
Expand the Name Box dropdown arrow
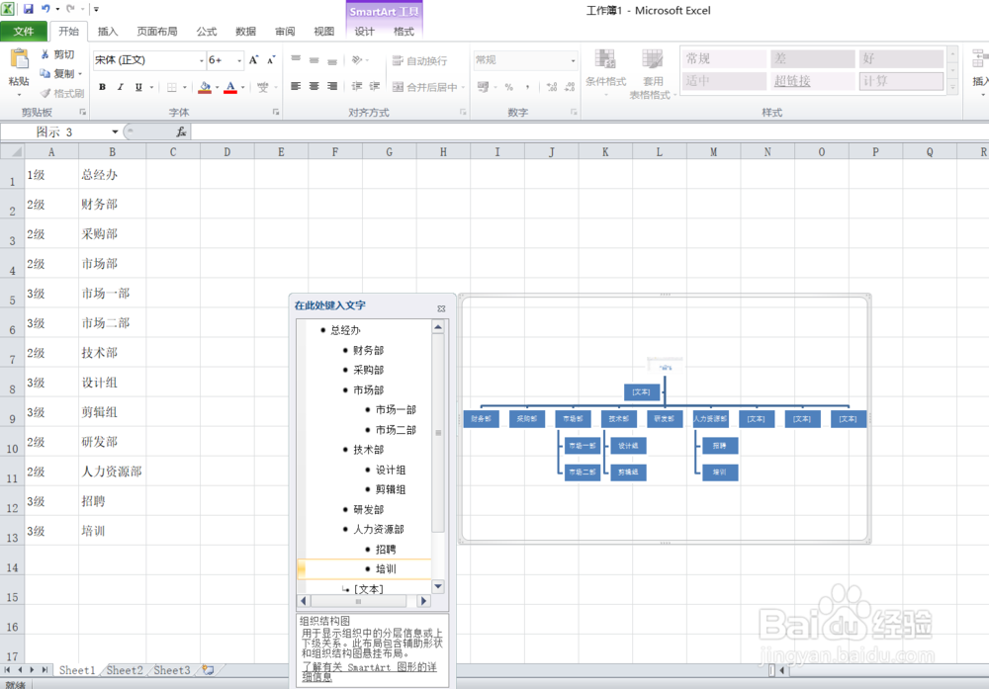click(x=115, y=131)
